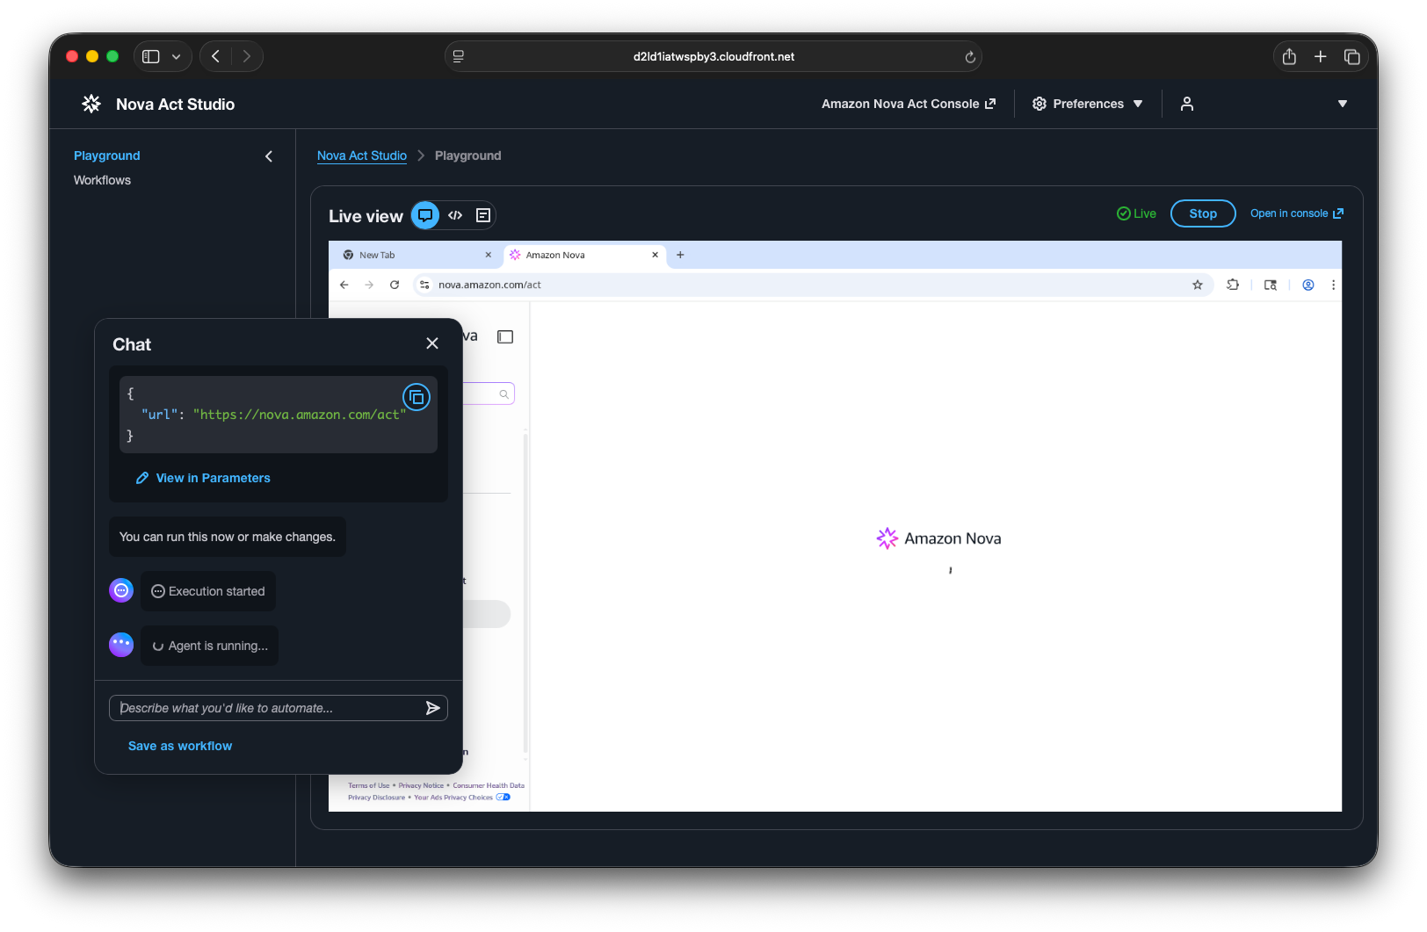Bookmark the page with star icon
This screenshot has height=932, width=1427.
pyautogui.click(x=1198, y=285)
